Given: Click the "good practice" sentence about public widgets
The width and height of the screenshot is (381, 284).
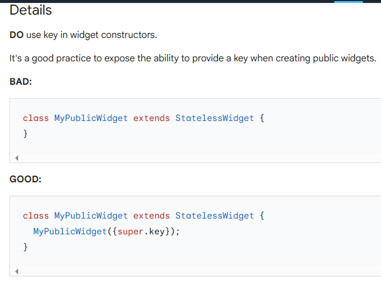Looking at the screenshot, I should click(193, 59).
